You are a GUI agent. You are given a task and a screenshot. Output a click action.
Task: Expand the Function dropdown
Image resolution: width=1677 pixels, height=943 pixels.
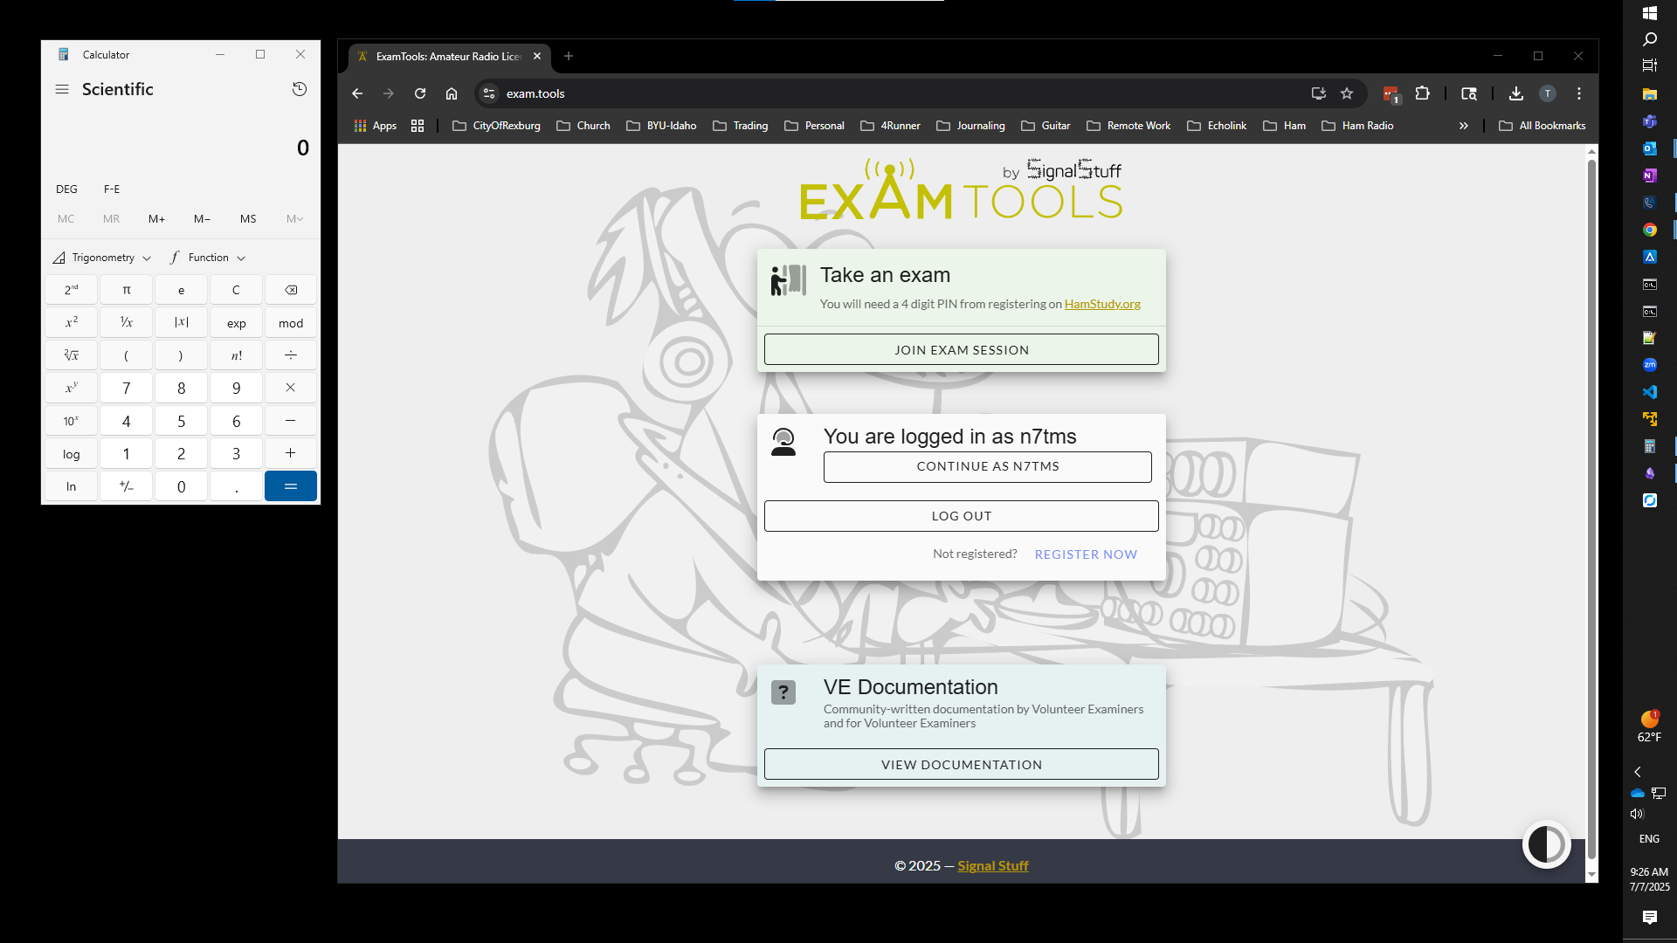click(x=209, y=258)
